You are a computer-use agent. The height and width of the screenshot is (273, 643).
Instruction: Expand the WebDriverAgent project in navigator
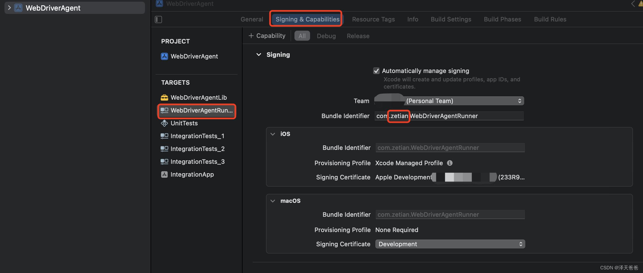click(x=9, y=8)
